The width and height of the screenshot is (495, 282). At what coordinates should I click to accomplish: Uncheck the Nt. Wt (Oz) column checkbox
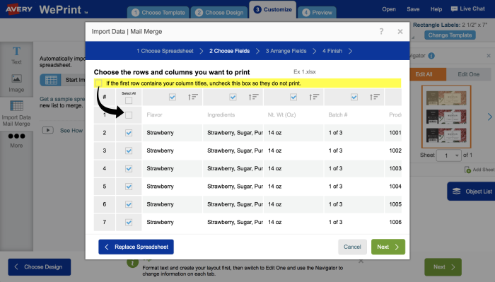coord(293,97)
